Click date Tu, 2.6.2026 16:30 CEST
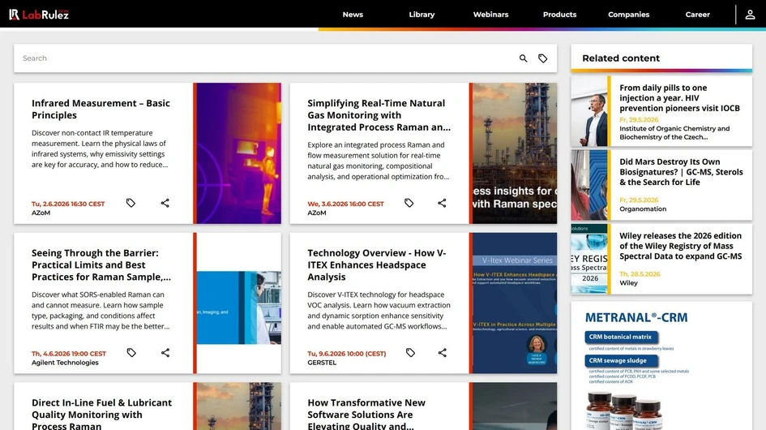Viewport: 766px width, 430px height. tap(68, 204)
